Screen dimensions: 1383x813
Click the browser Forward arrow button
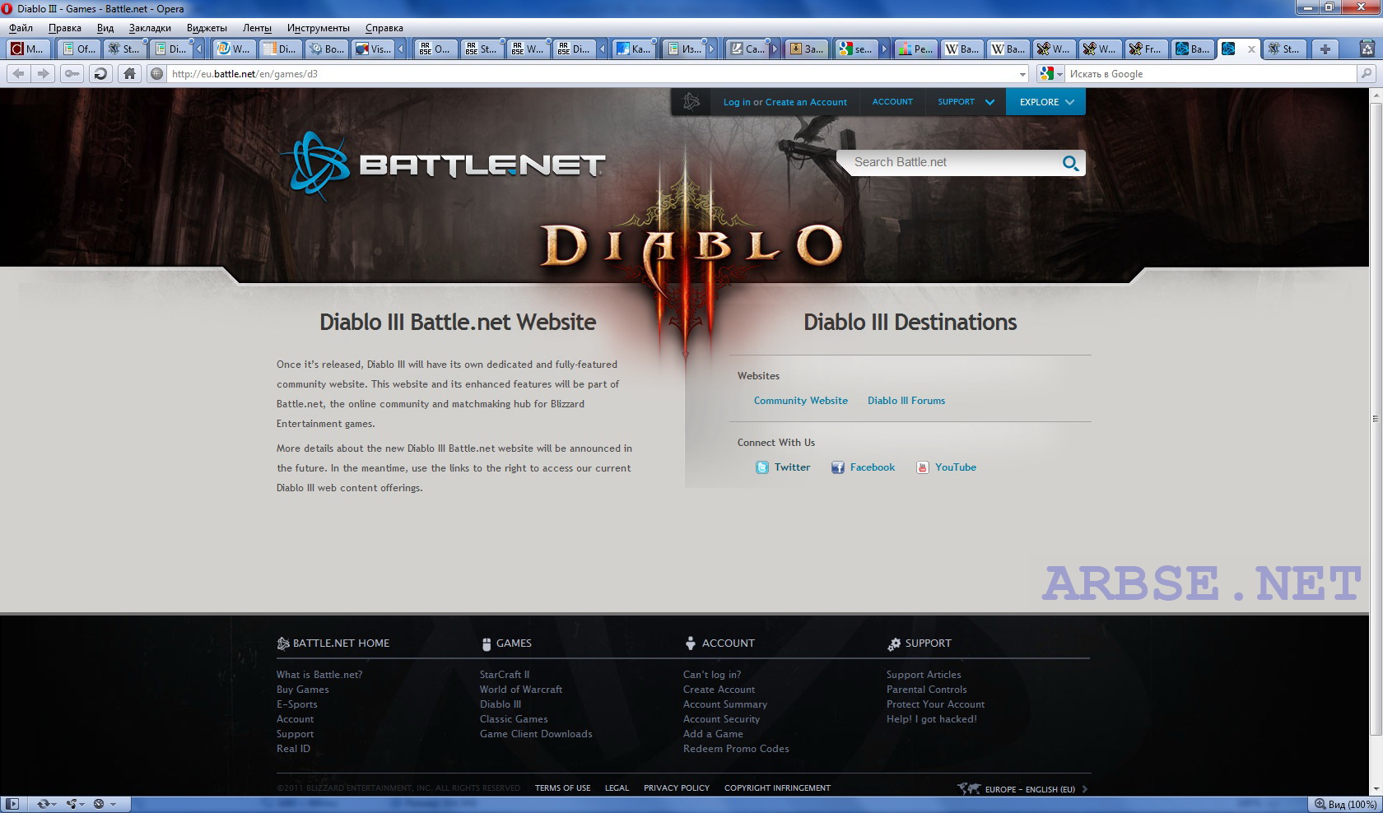tap(44, 74)
